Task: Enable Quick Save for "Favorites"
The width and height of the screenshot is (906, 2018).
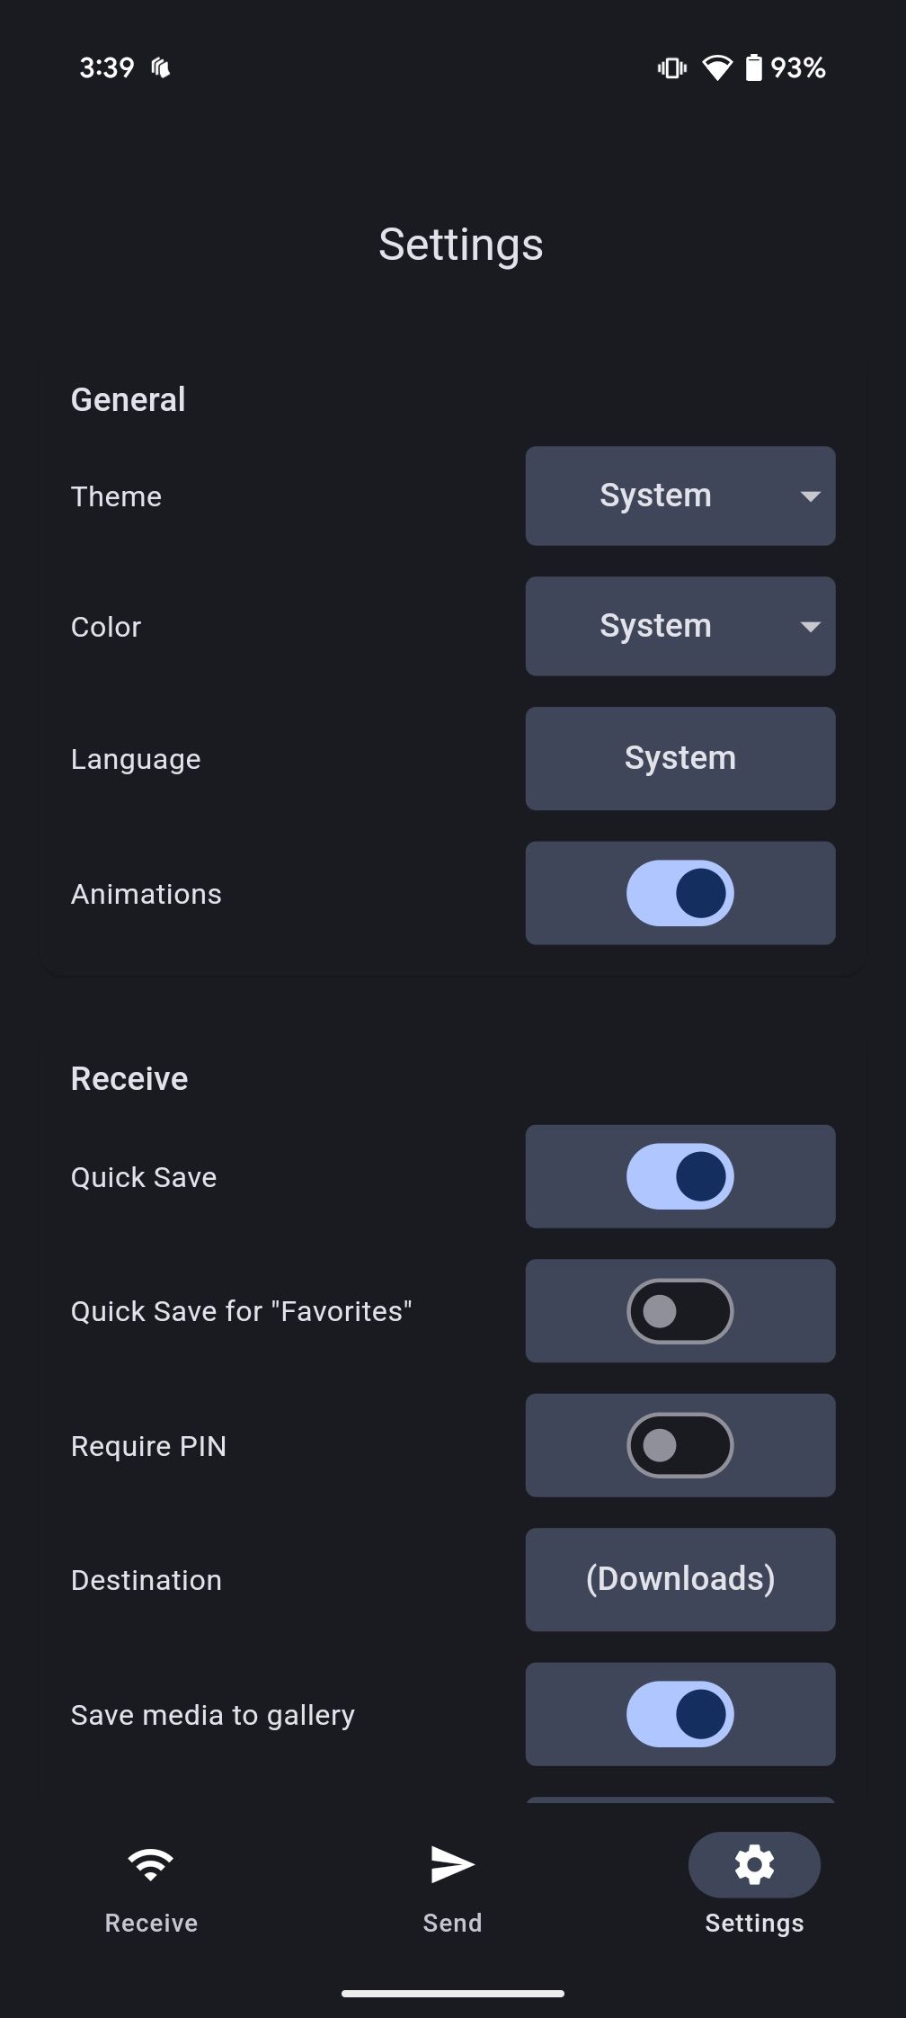Action: [680, 1311]
